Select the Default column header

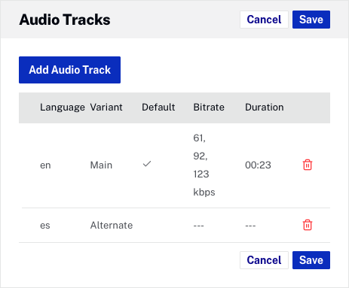[158, 108]
